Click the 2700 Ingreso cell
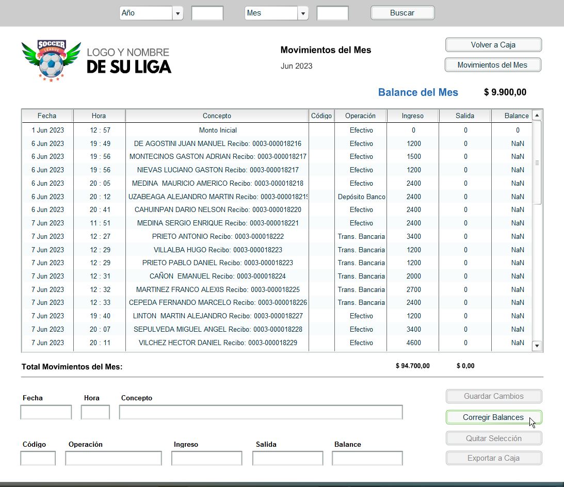 tap(413, 289)
